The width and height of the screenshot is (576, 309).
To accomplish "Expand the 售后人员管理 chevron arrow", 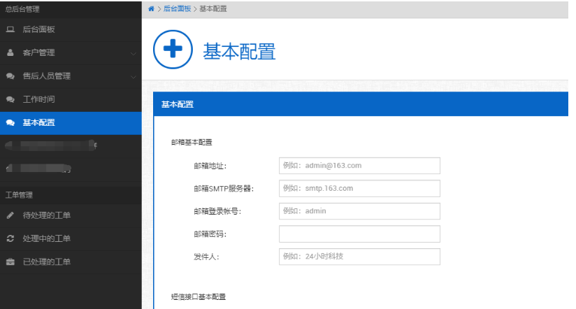I will (x=134, y=77).
